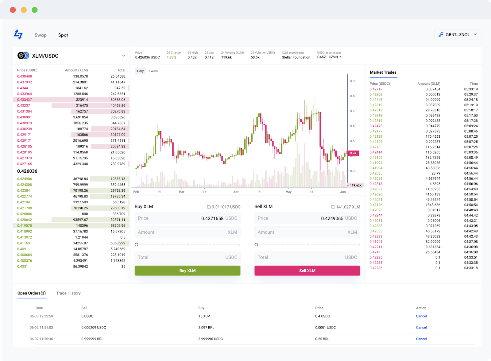
Task: Click the Stellar Foundation issuer name
Action: point(296,57)
